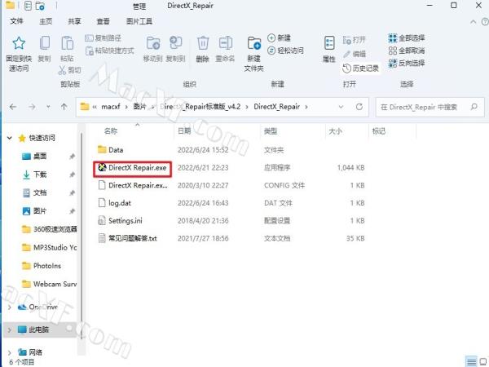This screenshot has width=489, height=367.
Task: Select the Settings.ini file
Action: tap(121, 221)
